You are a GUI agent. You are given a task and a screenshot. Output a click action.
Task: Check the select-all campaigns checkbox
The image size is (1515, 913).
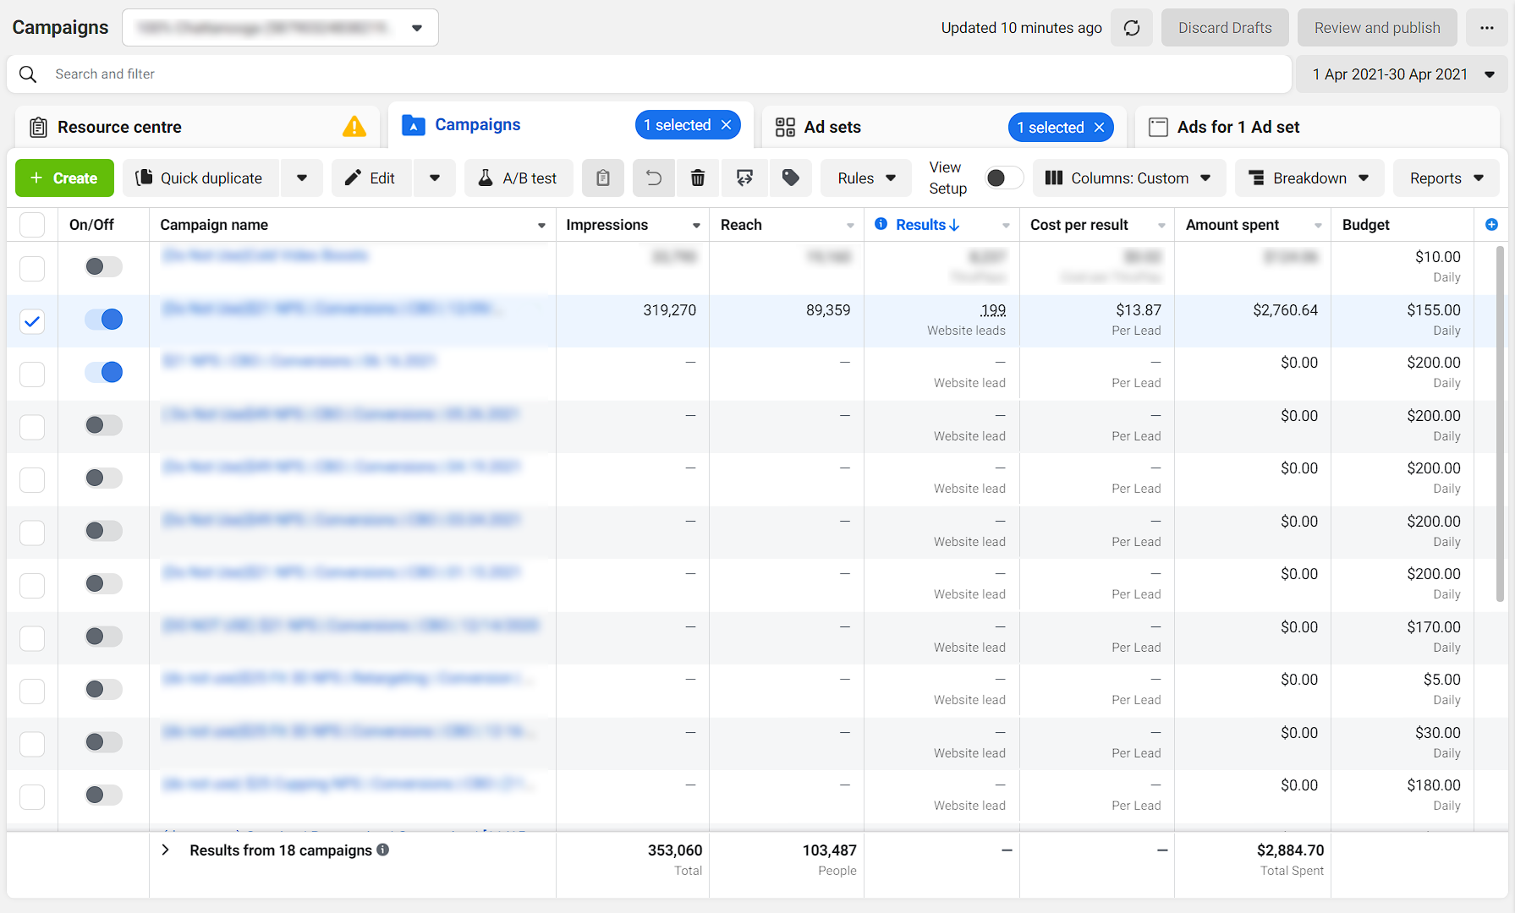[31, 224]
